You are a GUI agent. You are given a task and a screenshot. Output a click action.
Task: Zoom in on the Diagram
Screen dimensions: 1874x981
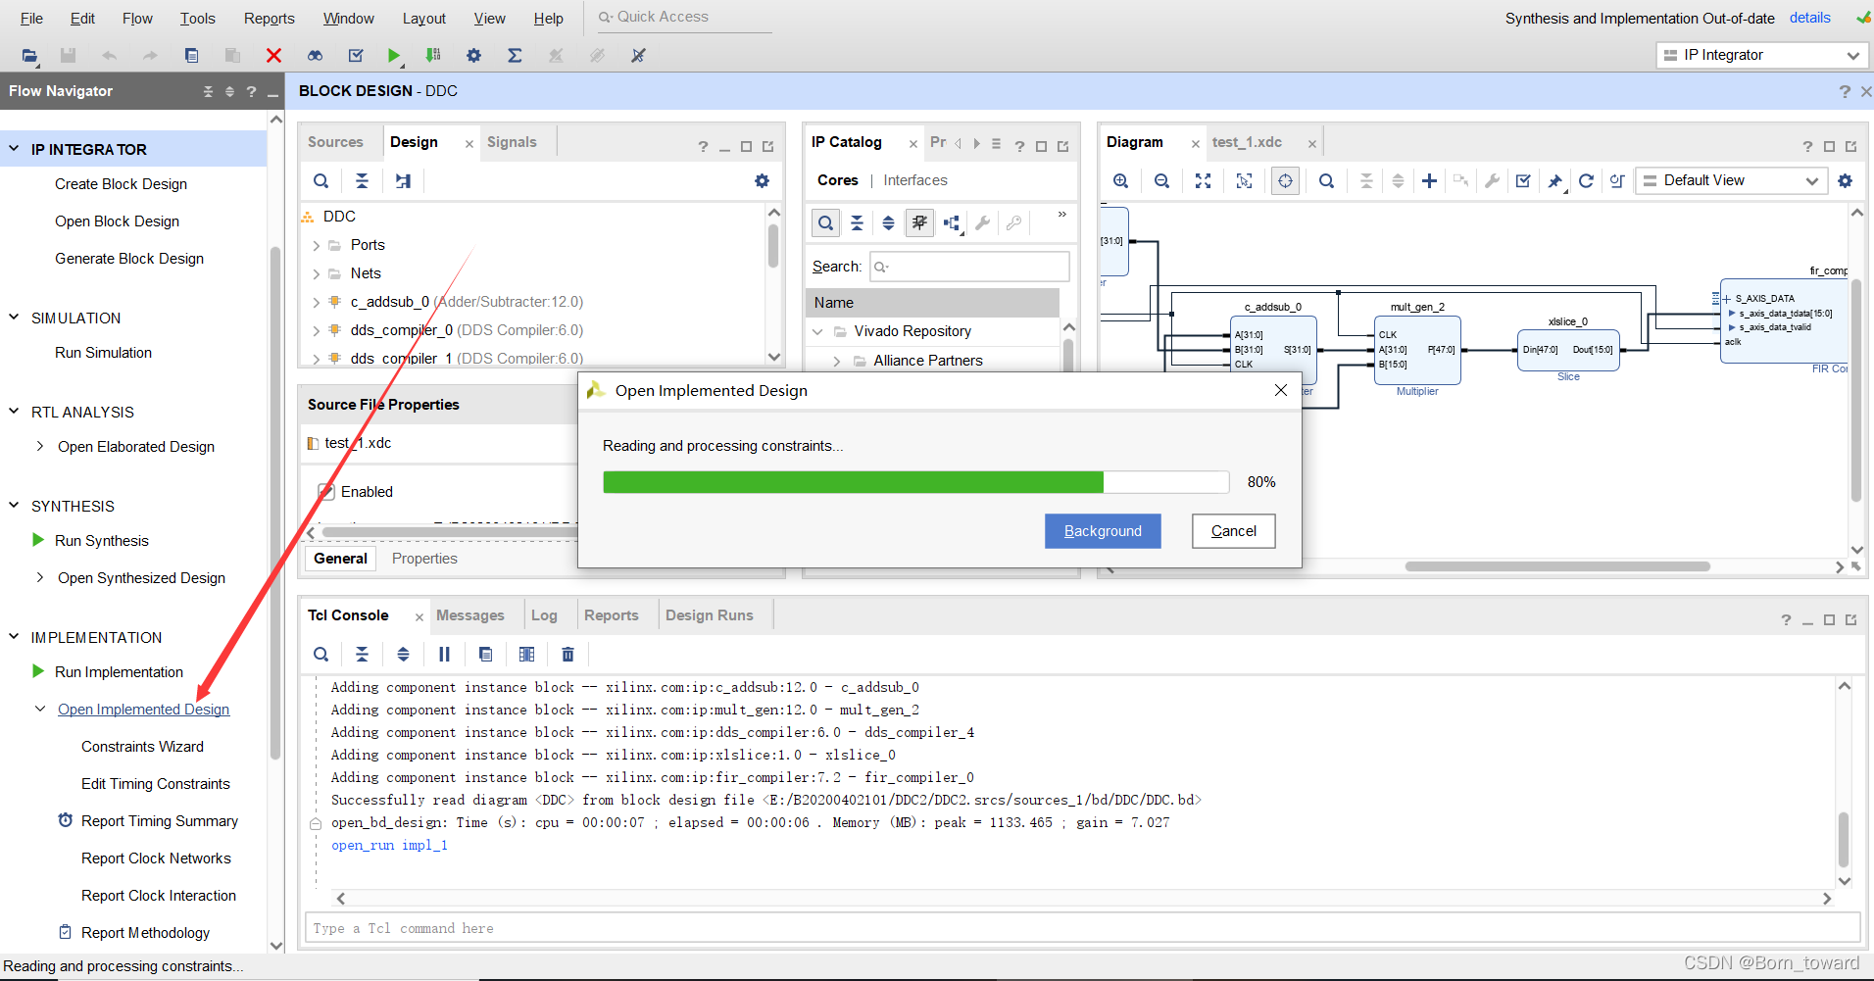coord(1120,181)
